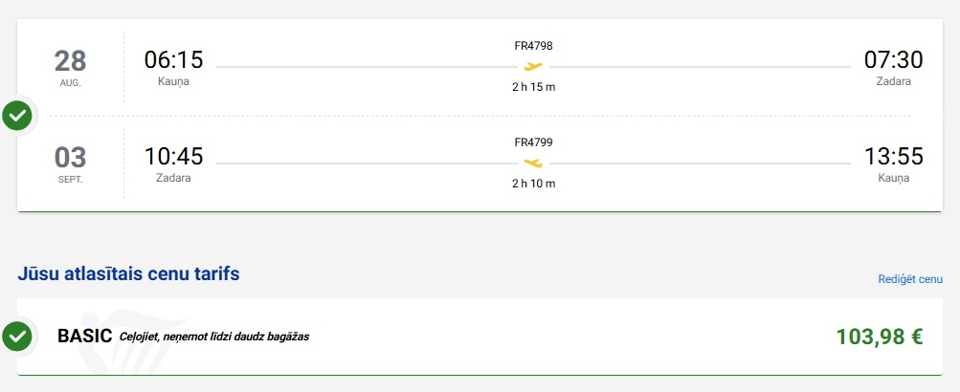Click the return flight yellow airplane icon
Screen dimensions: 960x392
pyautogui.click(x=533, y=163)
